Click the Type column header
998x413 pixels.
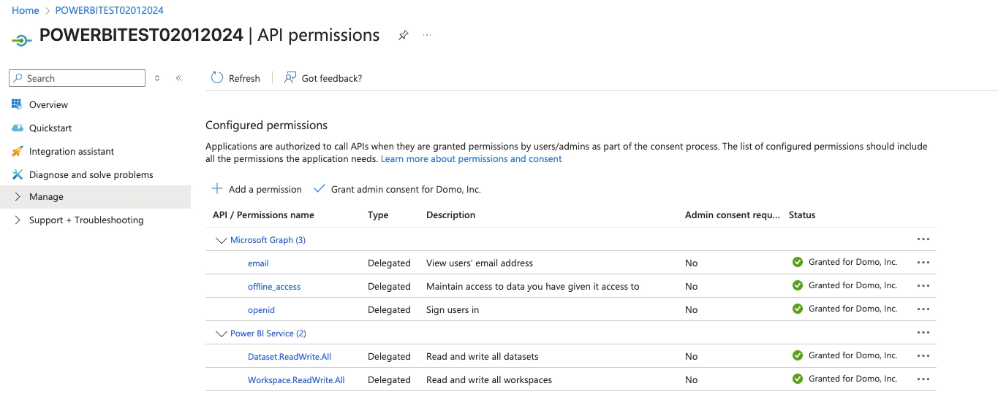(x=378, y=215)
